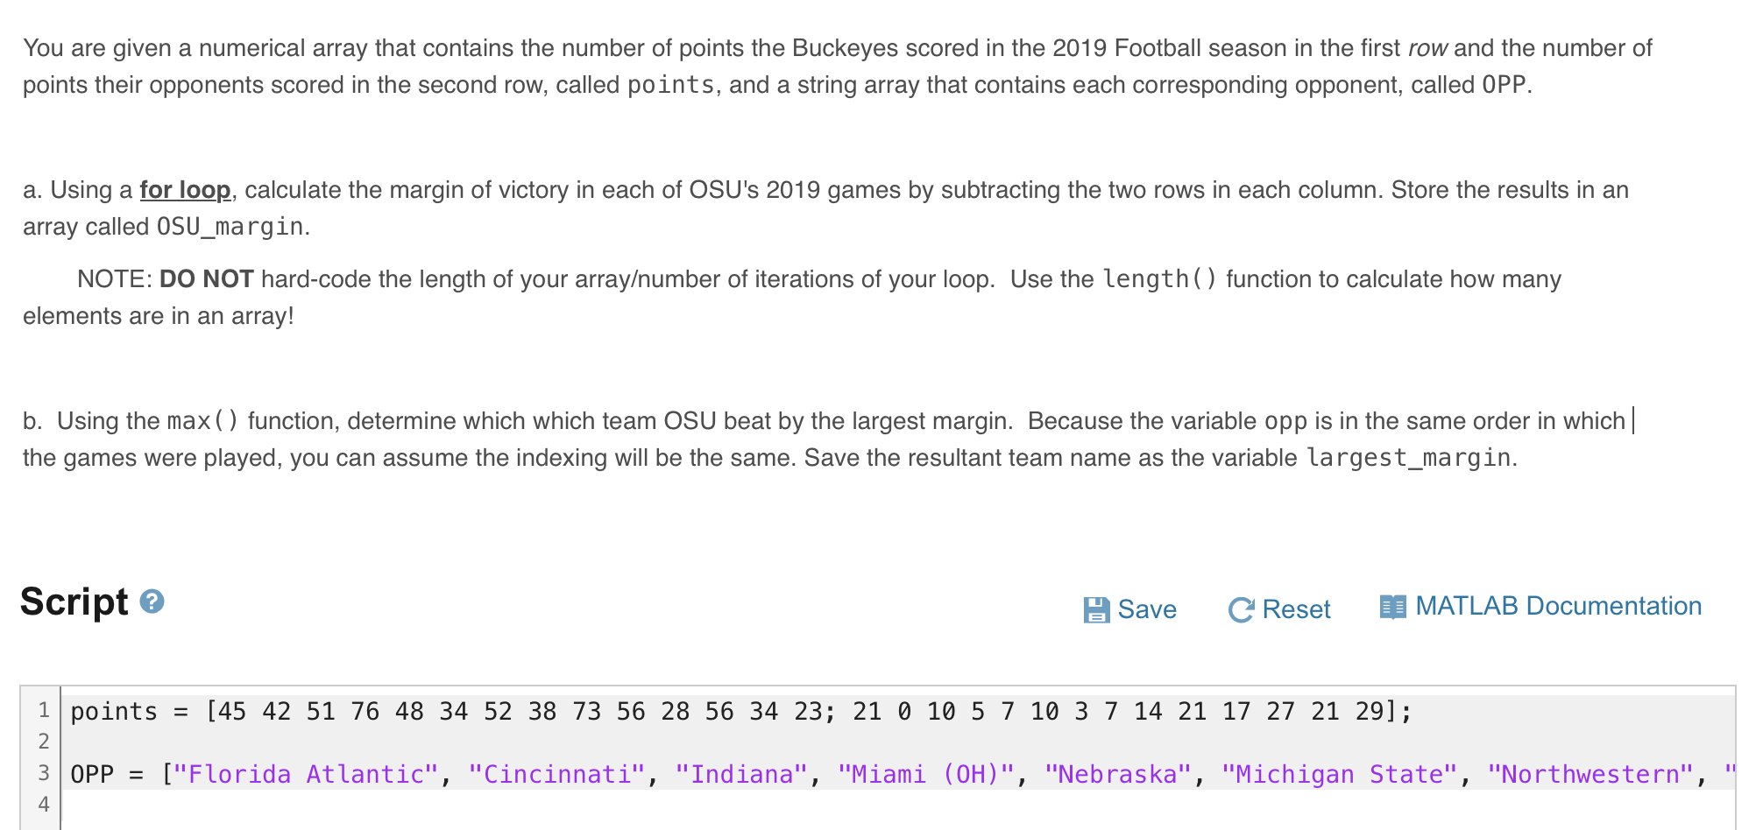Click the "Northwestern" string in the code
The height and width of the screenshot is (830, 1763).
[1590, 773]
